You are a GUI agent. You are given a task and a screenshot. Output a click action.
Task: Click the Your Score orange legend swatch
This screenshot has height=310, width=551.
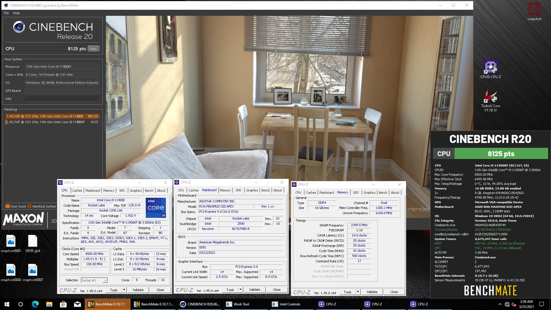[8, 206]
